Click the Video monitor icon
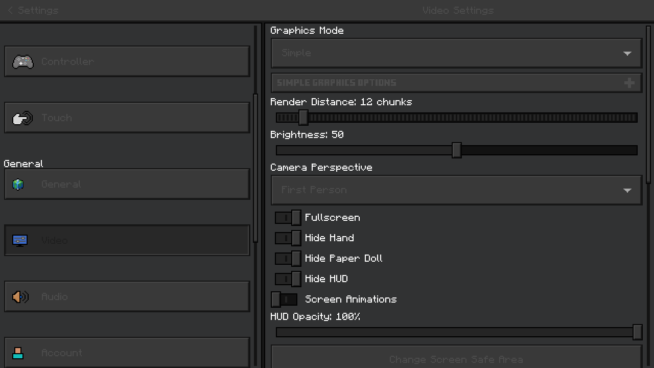Image resolution: width=654 pixels, height=368 pixels. pyautogui.click(x=20, y=240)
